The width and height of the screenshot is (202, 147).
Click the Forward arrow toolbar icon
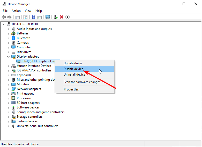(10, 17)
